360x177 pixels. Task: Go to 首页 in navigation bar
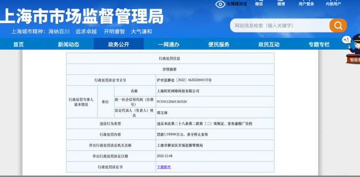[18, 44]
